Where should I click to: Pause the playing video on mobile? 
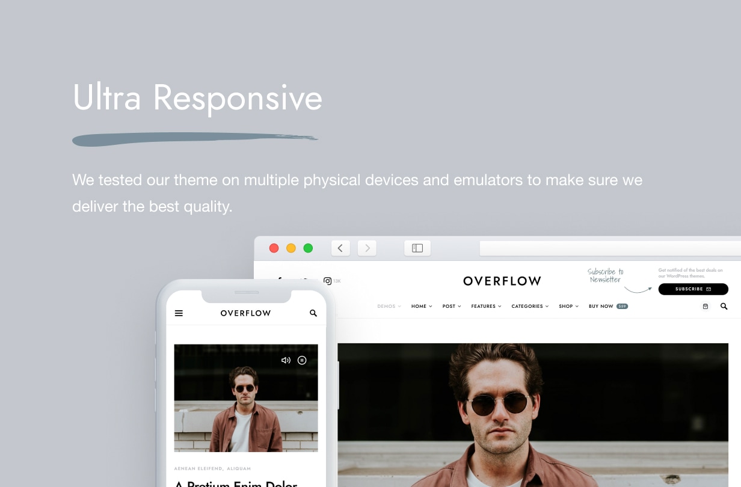point(303,360)
